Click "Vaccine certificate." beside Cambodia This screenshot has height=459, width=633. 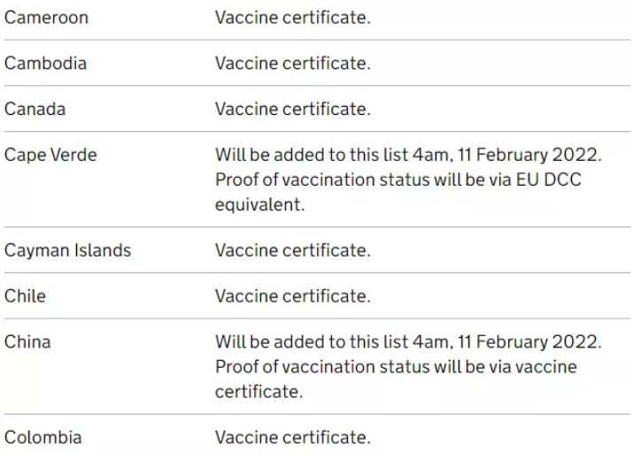(292, 64)
